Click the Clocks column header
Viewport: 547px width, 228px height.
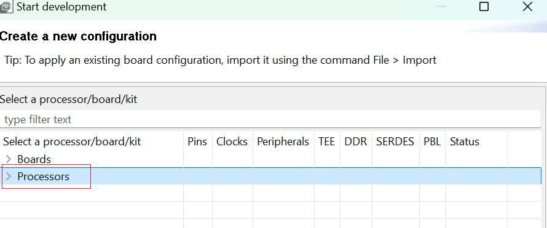232,142
